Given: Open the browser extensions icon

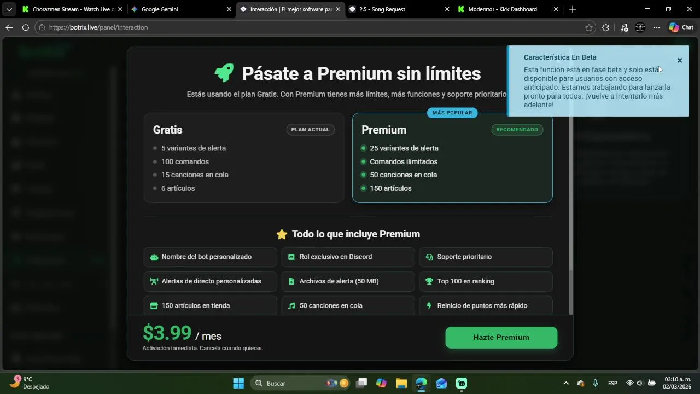Looking at the screenshot, I should (605, 27).
